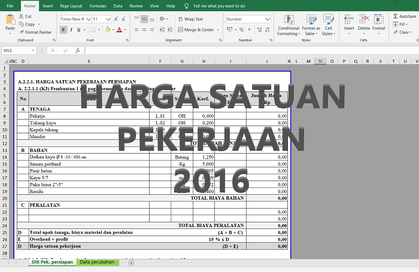Set top vertical alignment
Image resolution: width=419 pixels, height=272 pixels.
(136, 19)
